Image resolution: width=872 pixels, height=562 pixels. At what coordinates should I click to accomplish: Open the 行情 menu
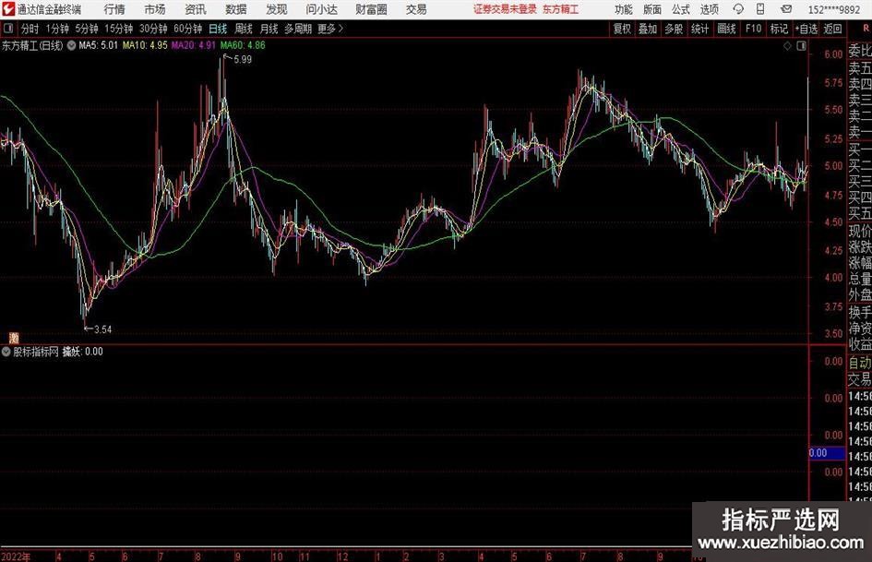coord(114,9)
